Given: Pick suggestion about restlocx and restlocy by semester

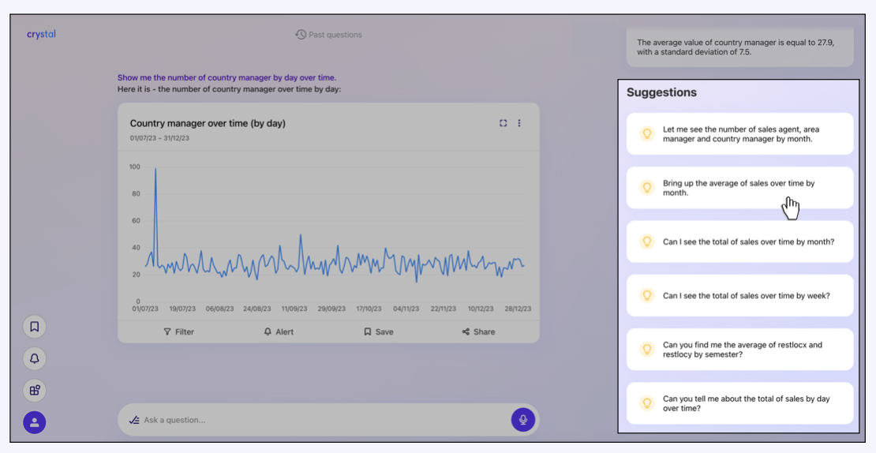Looking at the screenshot, I should (739, 350).
